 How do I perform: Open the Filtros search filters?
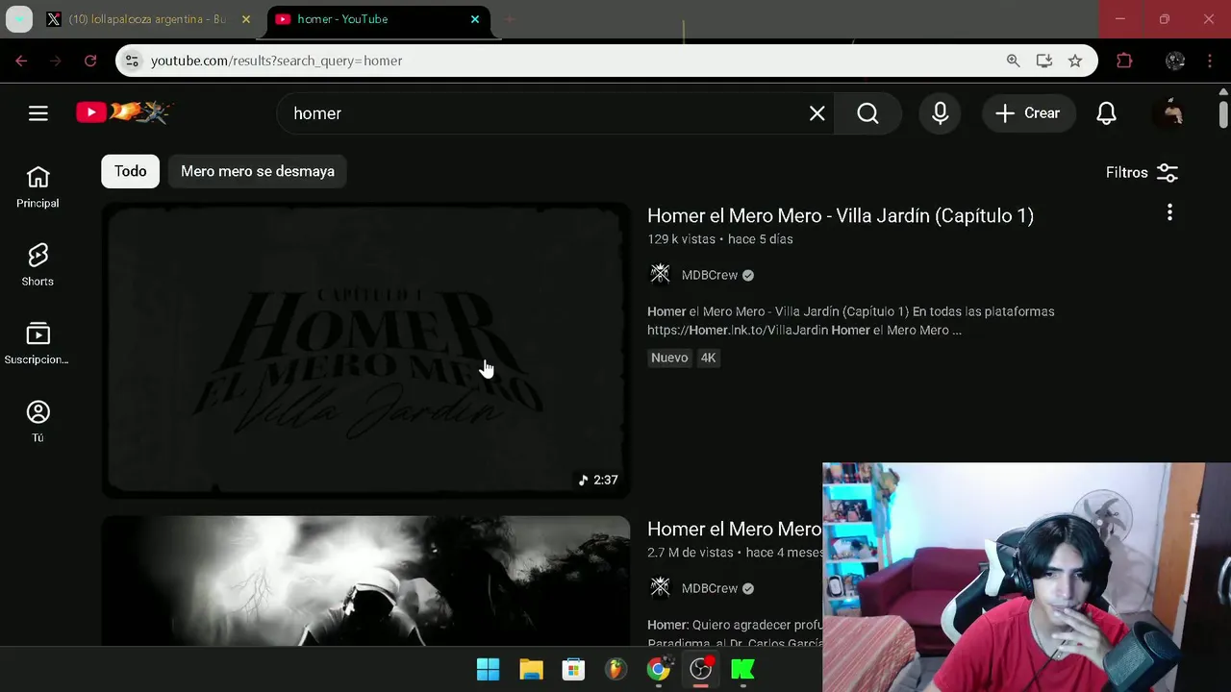[1142, 172]
